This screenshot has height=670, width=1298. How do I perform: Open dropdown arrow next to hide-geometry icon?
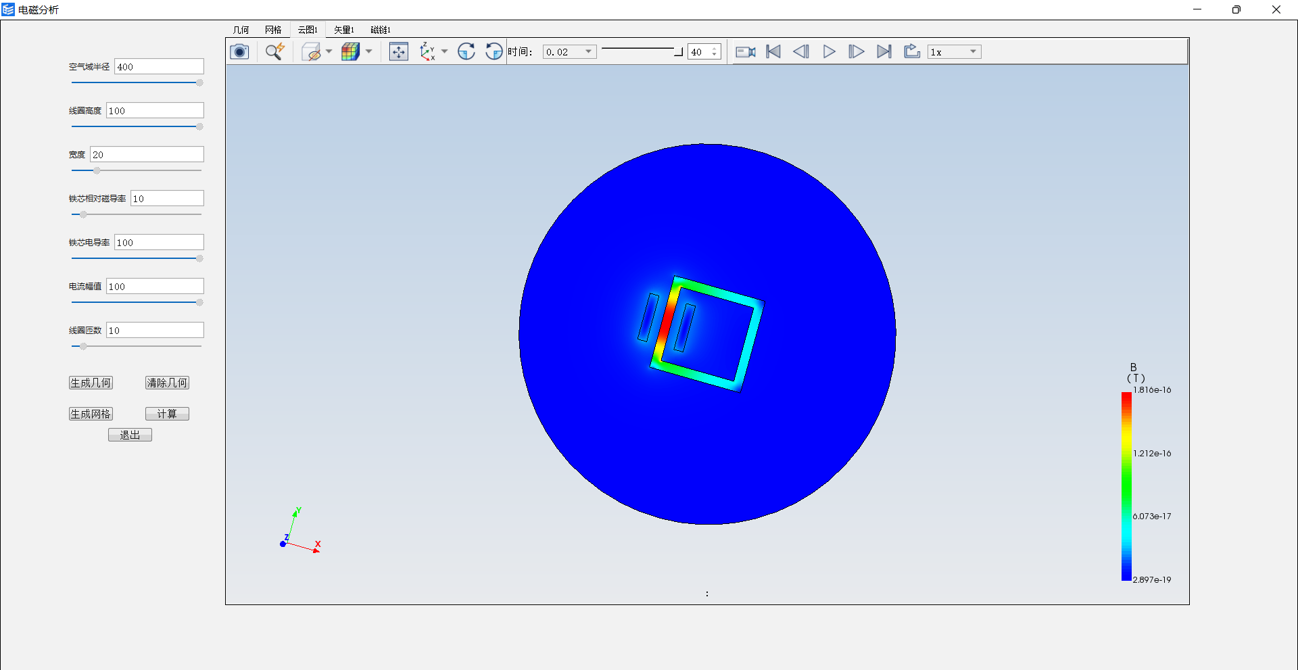click(x=329, y=52)
